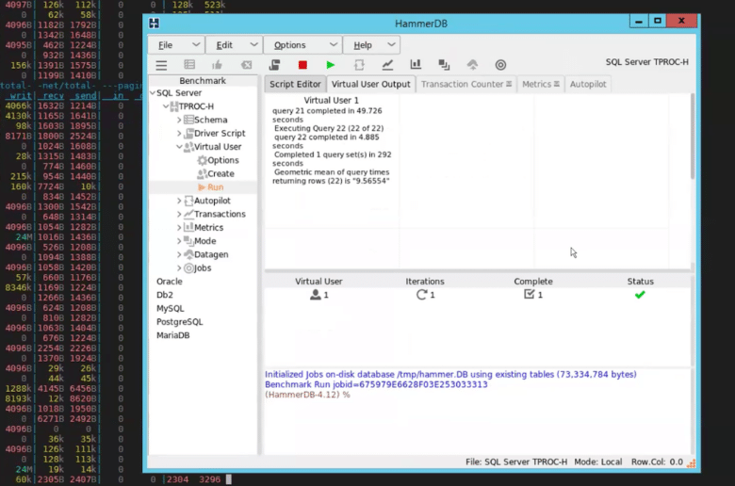This screenshot has height=486, width=735.
Task: Click the schema build table toolbar icon
Action: tap(189, 65)
